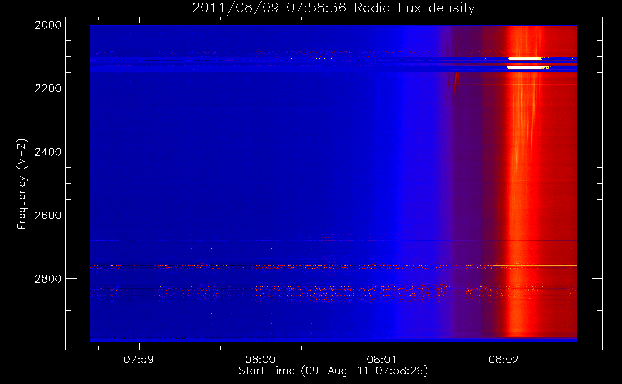Click the 'Frequency (MHZ)' axis title

(x=22, y=184)
